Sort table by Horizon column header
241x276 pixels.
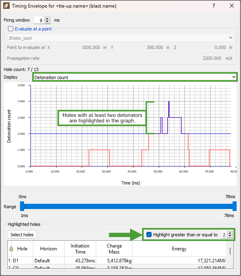click(49, 249)
